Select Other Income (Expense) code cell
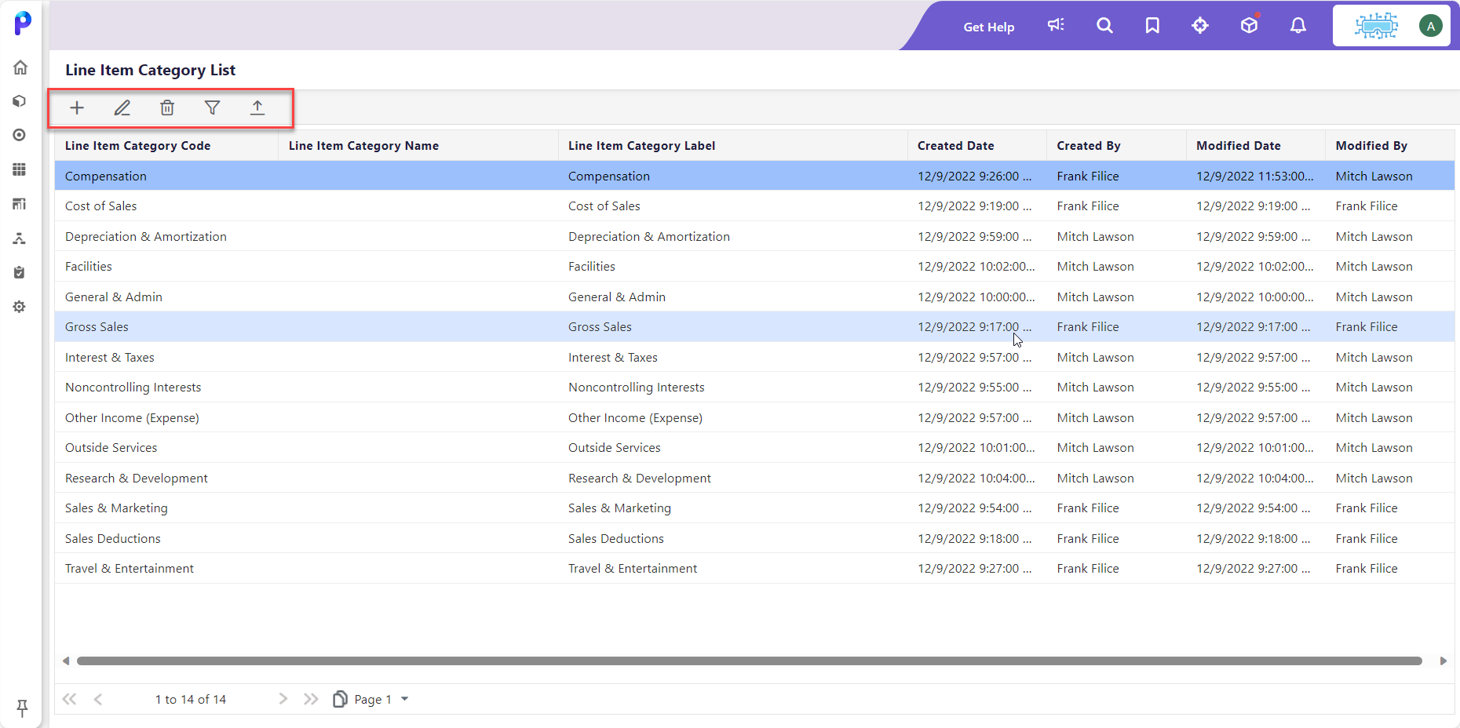 [x=166, y=418]
